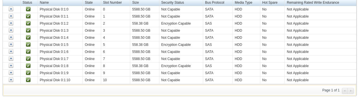This screenshot has height=103, width=358.
Task: Expand details for Physical Disk 0:1:3
Action: 11,30
